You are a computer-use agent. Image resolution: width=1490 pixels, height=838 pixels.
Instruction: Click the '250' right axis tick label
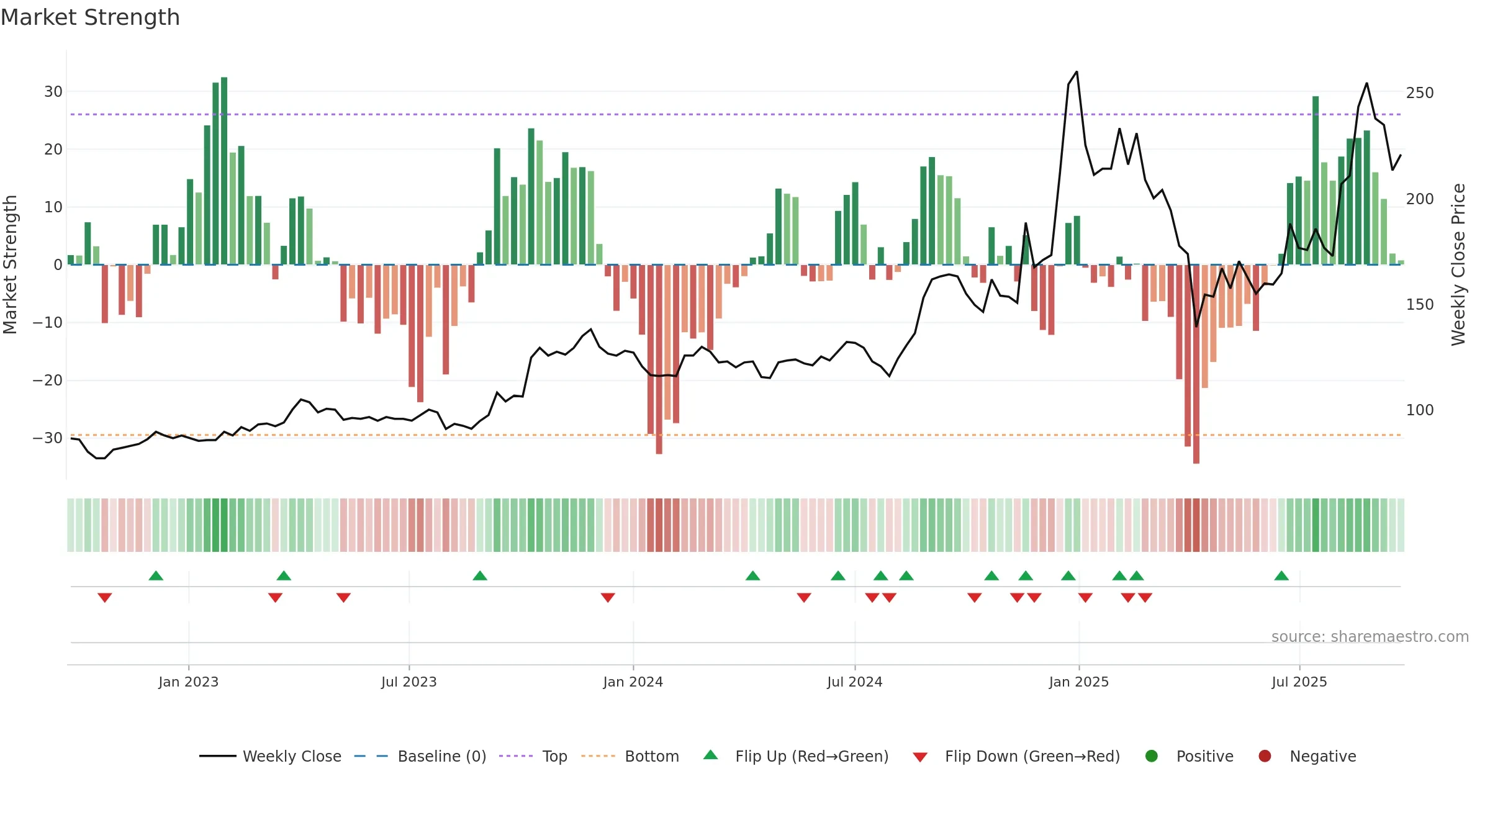point(1420,93)
